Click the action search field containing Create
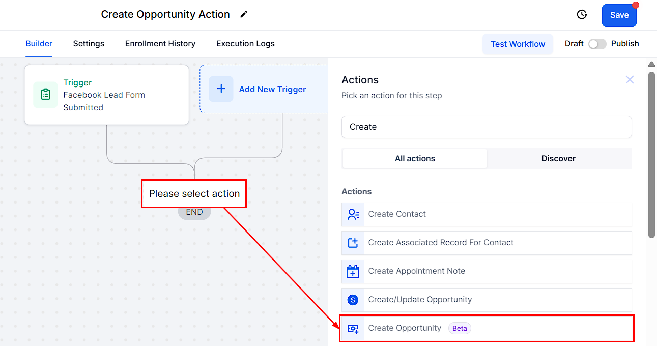This screenshot has width=657, height=346. pyautogui.click(x=487, y=127)
